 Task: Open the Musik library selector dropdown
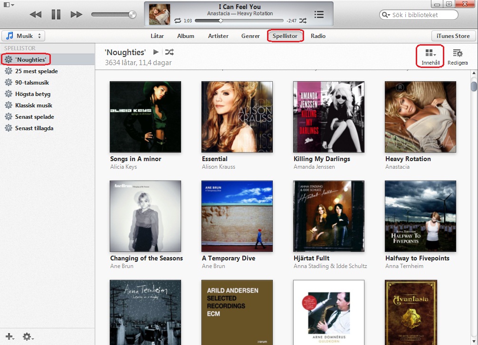23,36
